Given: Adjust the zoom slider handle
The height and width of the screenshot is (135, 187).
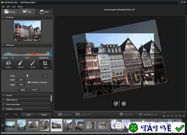Looking at the screenshot, I should click(164, 113).
